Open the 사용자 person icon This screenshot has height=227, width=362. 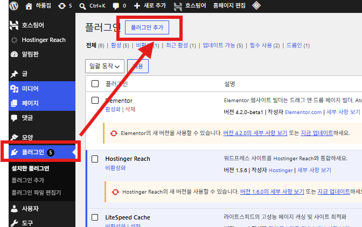(x=15, y=209)
